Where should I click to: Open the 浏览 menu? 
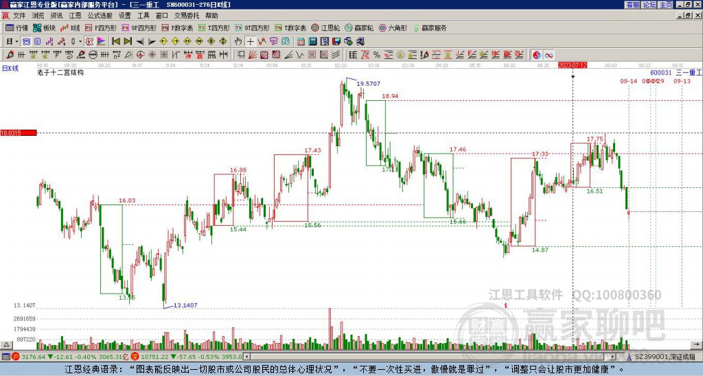[x=38, y=16]
